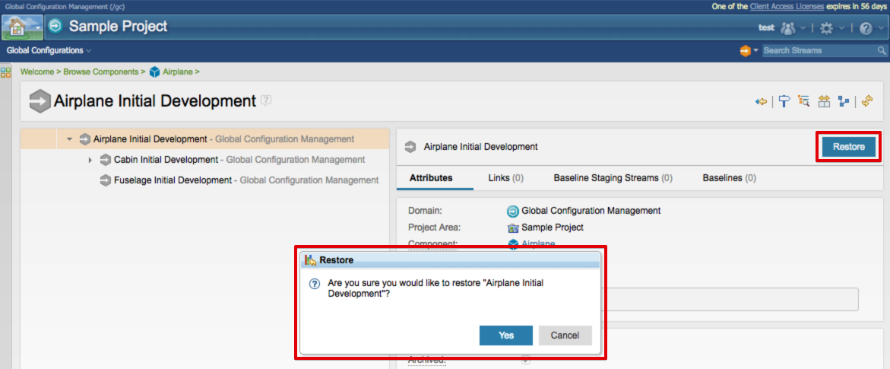This screenshot has width=890, height=369.
Task: Click the compare configurations icon
Action: tap(824, 101)
